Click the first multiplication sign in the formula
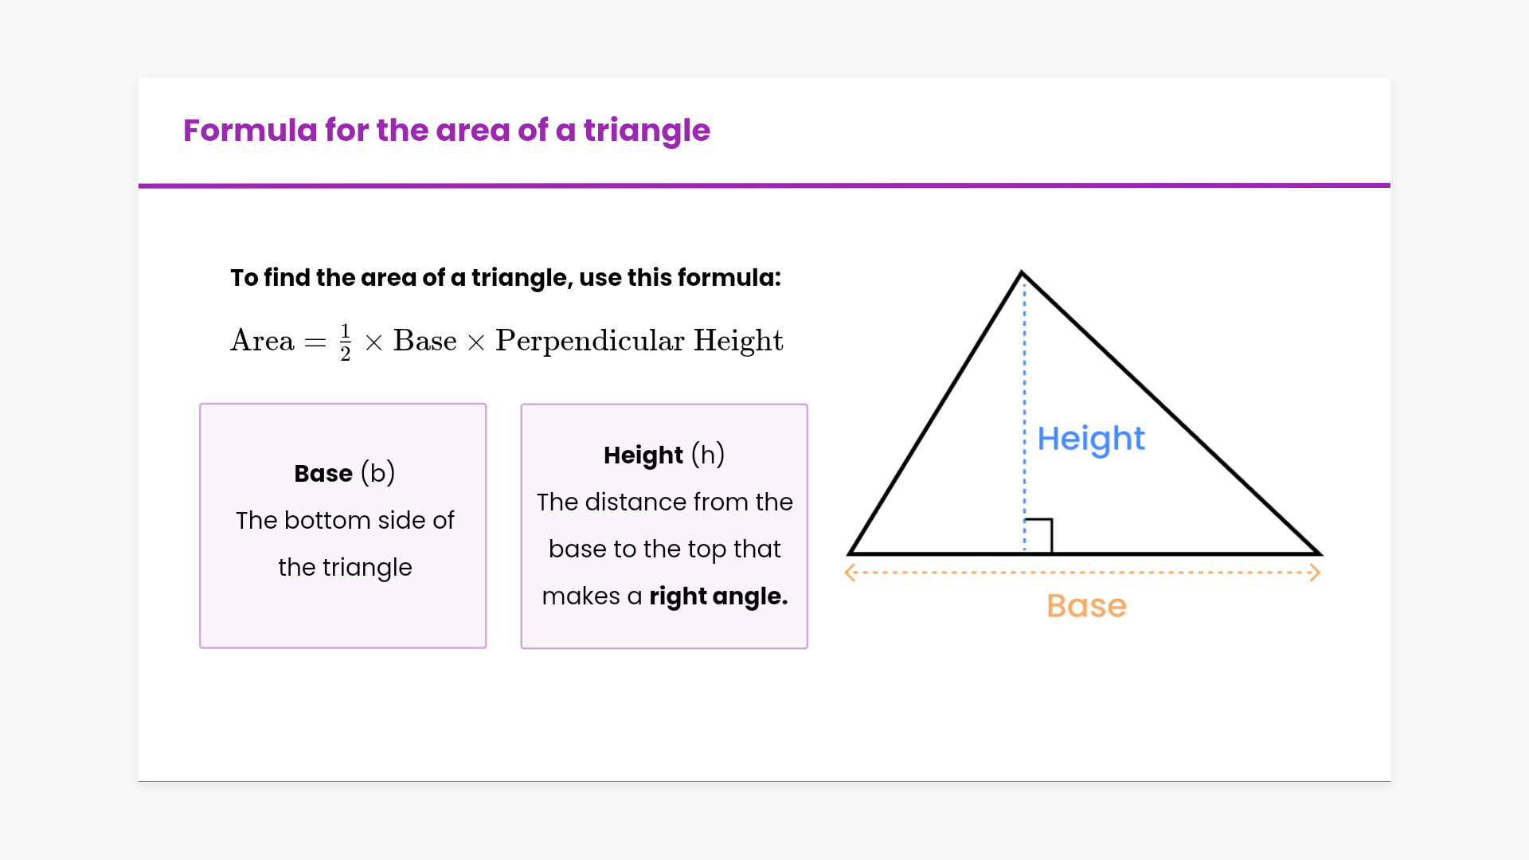The height and width of the screenshot is (860, 1529). coord(373,342)
